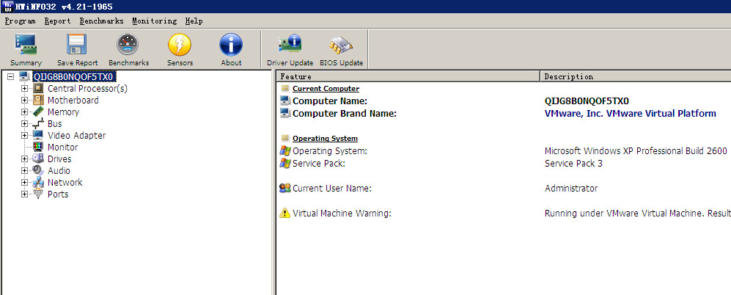
Task: Select the Video Adapter tree icon
Action: pos(39,135)
